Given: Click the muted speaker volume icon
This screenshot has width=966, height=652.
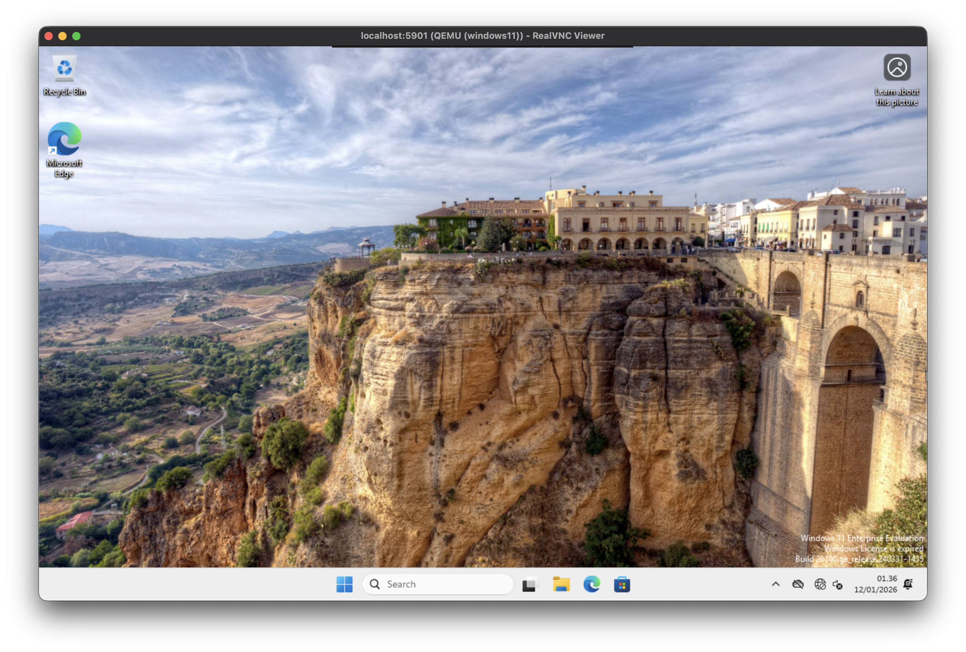Looking at the screenshot, I should [x=838, y=584].
